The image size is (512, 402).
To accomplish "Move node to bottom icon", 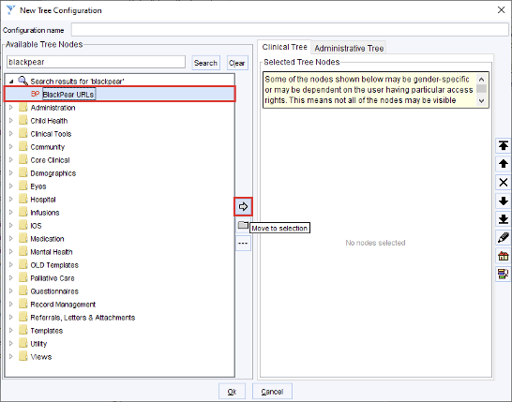I will coord(504,219).
